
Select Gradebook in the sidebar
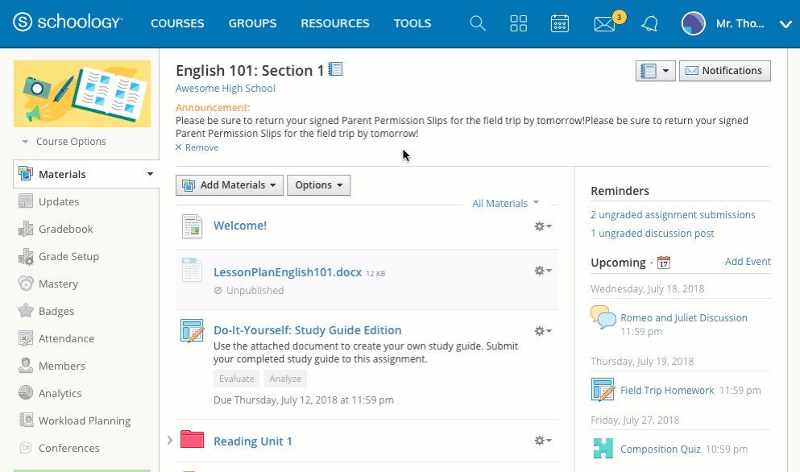coord(65,230)
